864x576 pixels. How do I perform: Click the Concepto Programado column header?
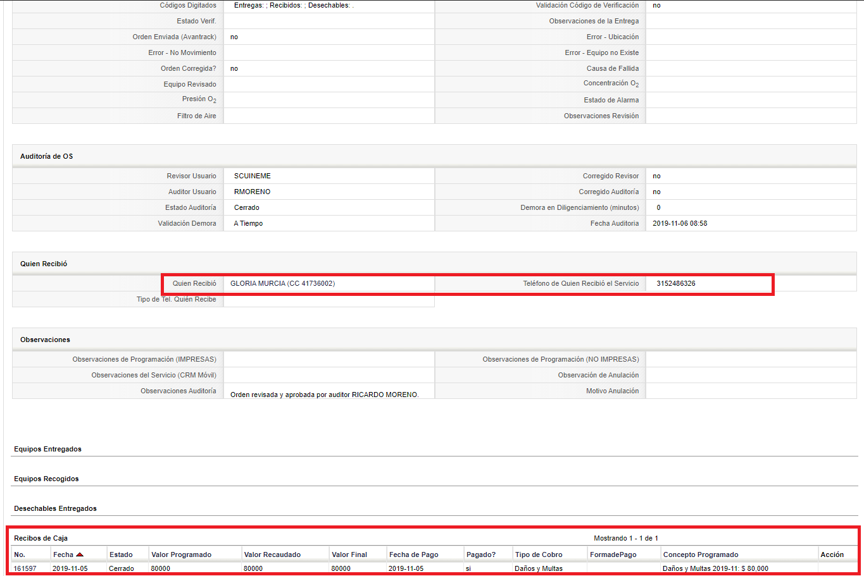pos(701,555)
